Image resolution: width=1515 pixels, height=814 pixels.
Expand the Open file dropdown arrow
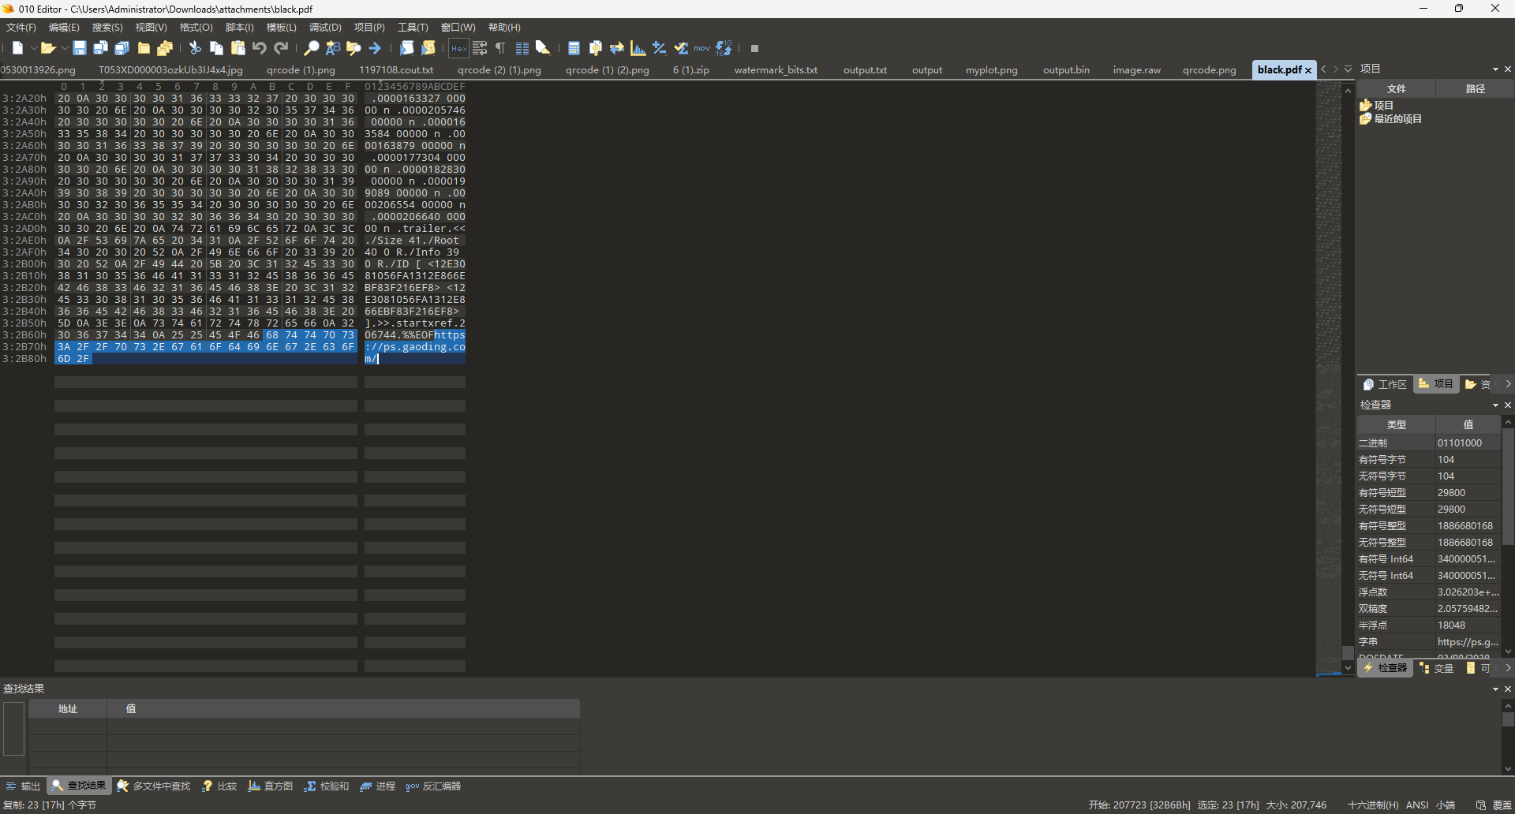coord(65,48)
